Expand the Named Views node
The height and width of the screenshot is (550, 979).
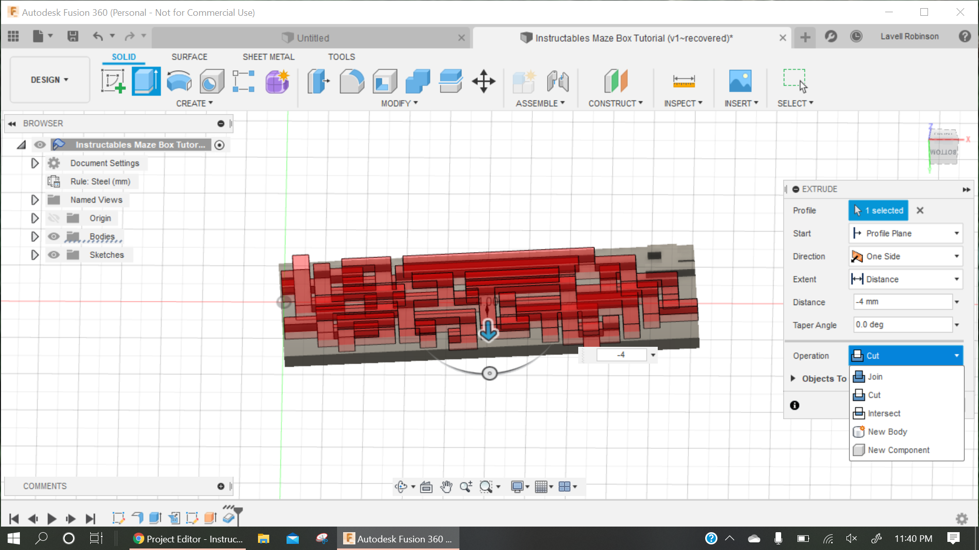pyautogui.click(x=35, y=200)
